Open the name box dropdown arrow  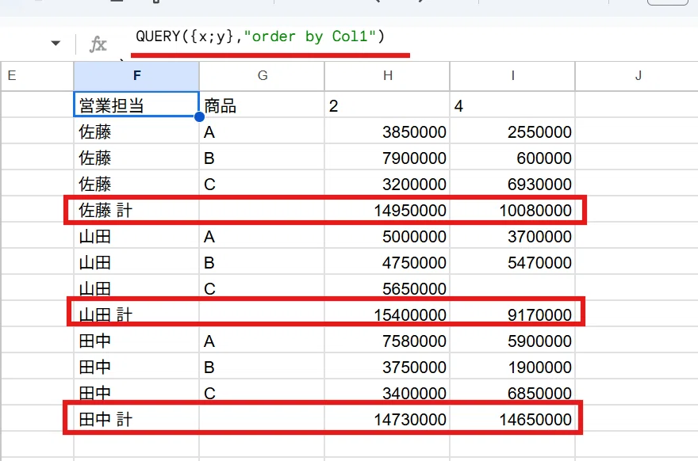[x=56, y=43]
